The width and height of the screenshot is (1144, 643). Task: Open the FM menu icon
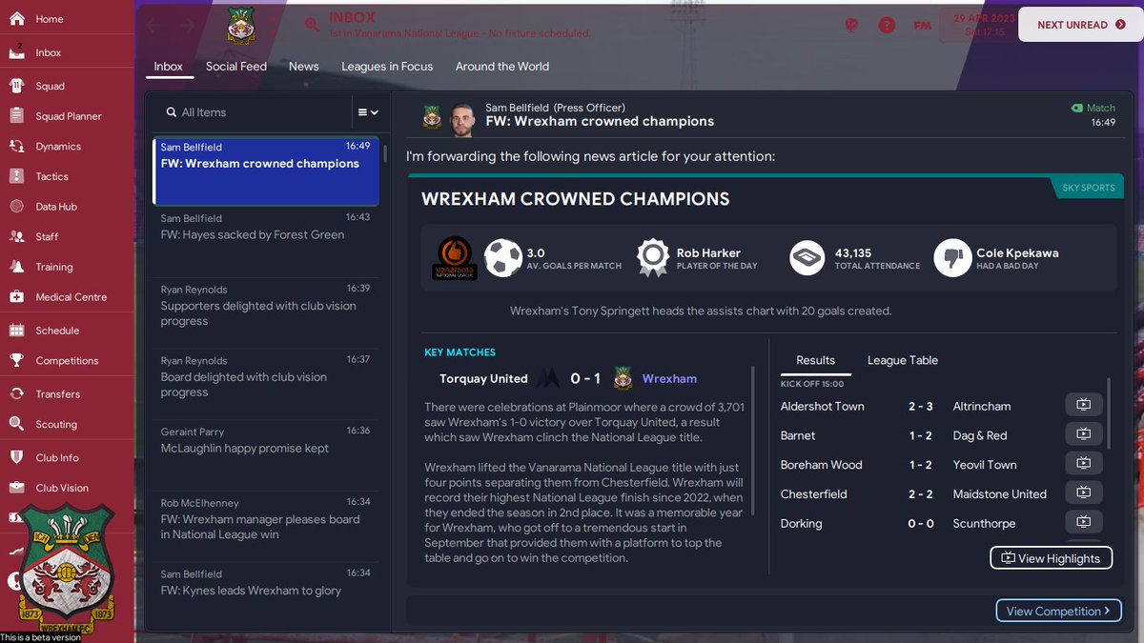pos(922,26)
